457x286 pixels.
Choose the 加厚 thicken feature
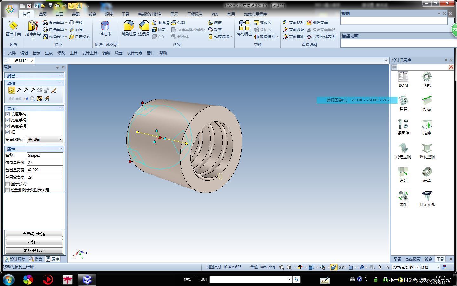76,30
